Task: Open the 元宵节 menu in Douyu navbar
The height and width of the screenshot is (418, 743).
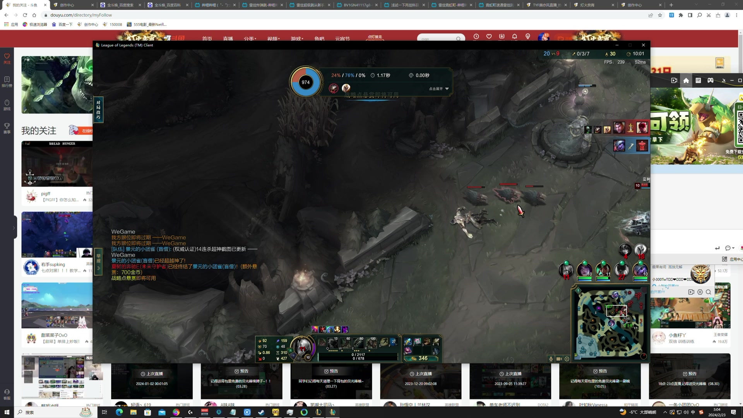Action: click(x=342, y=39)
